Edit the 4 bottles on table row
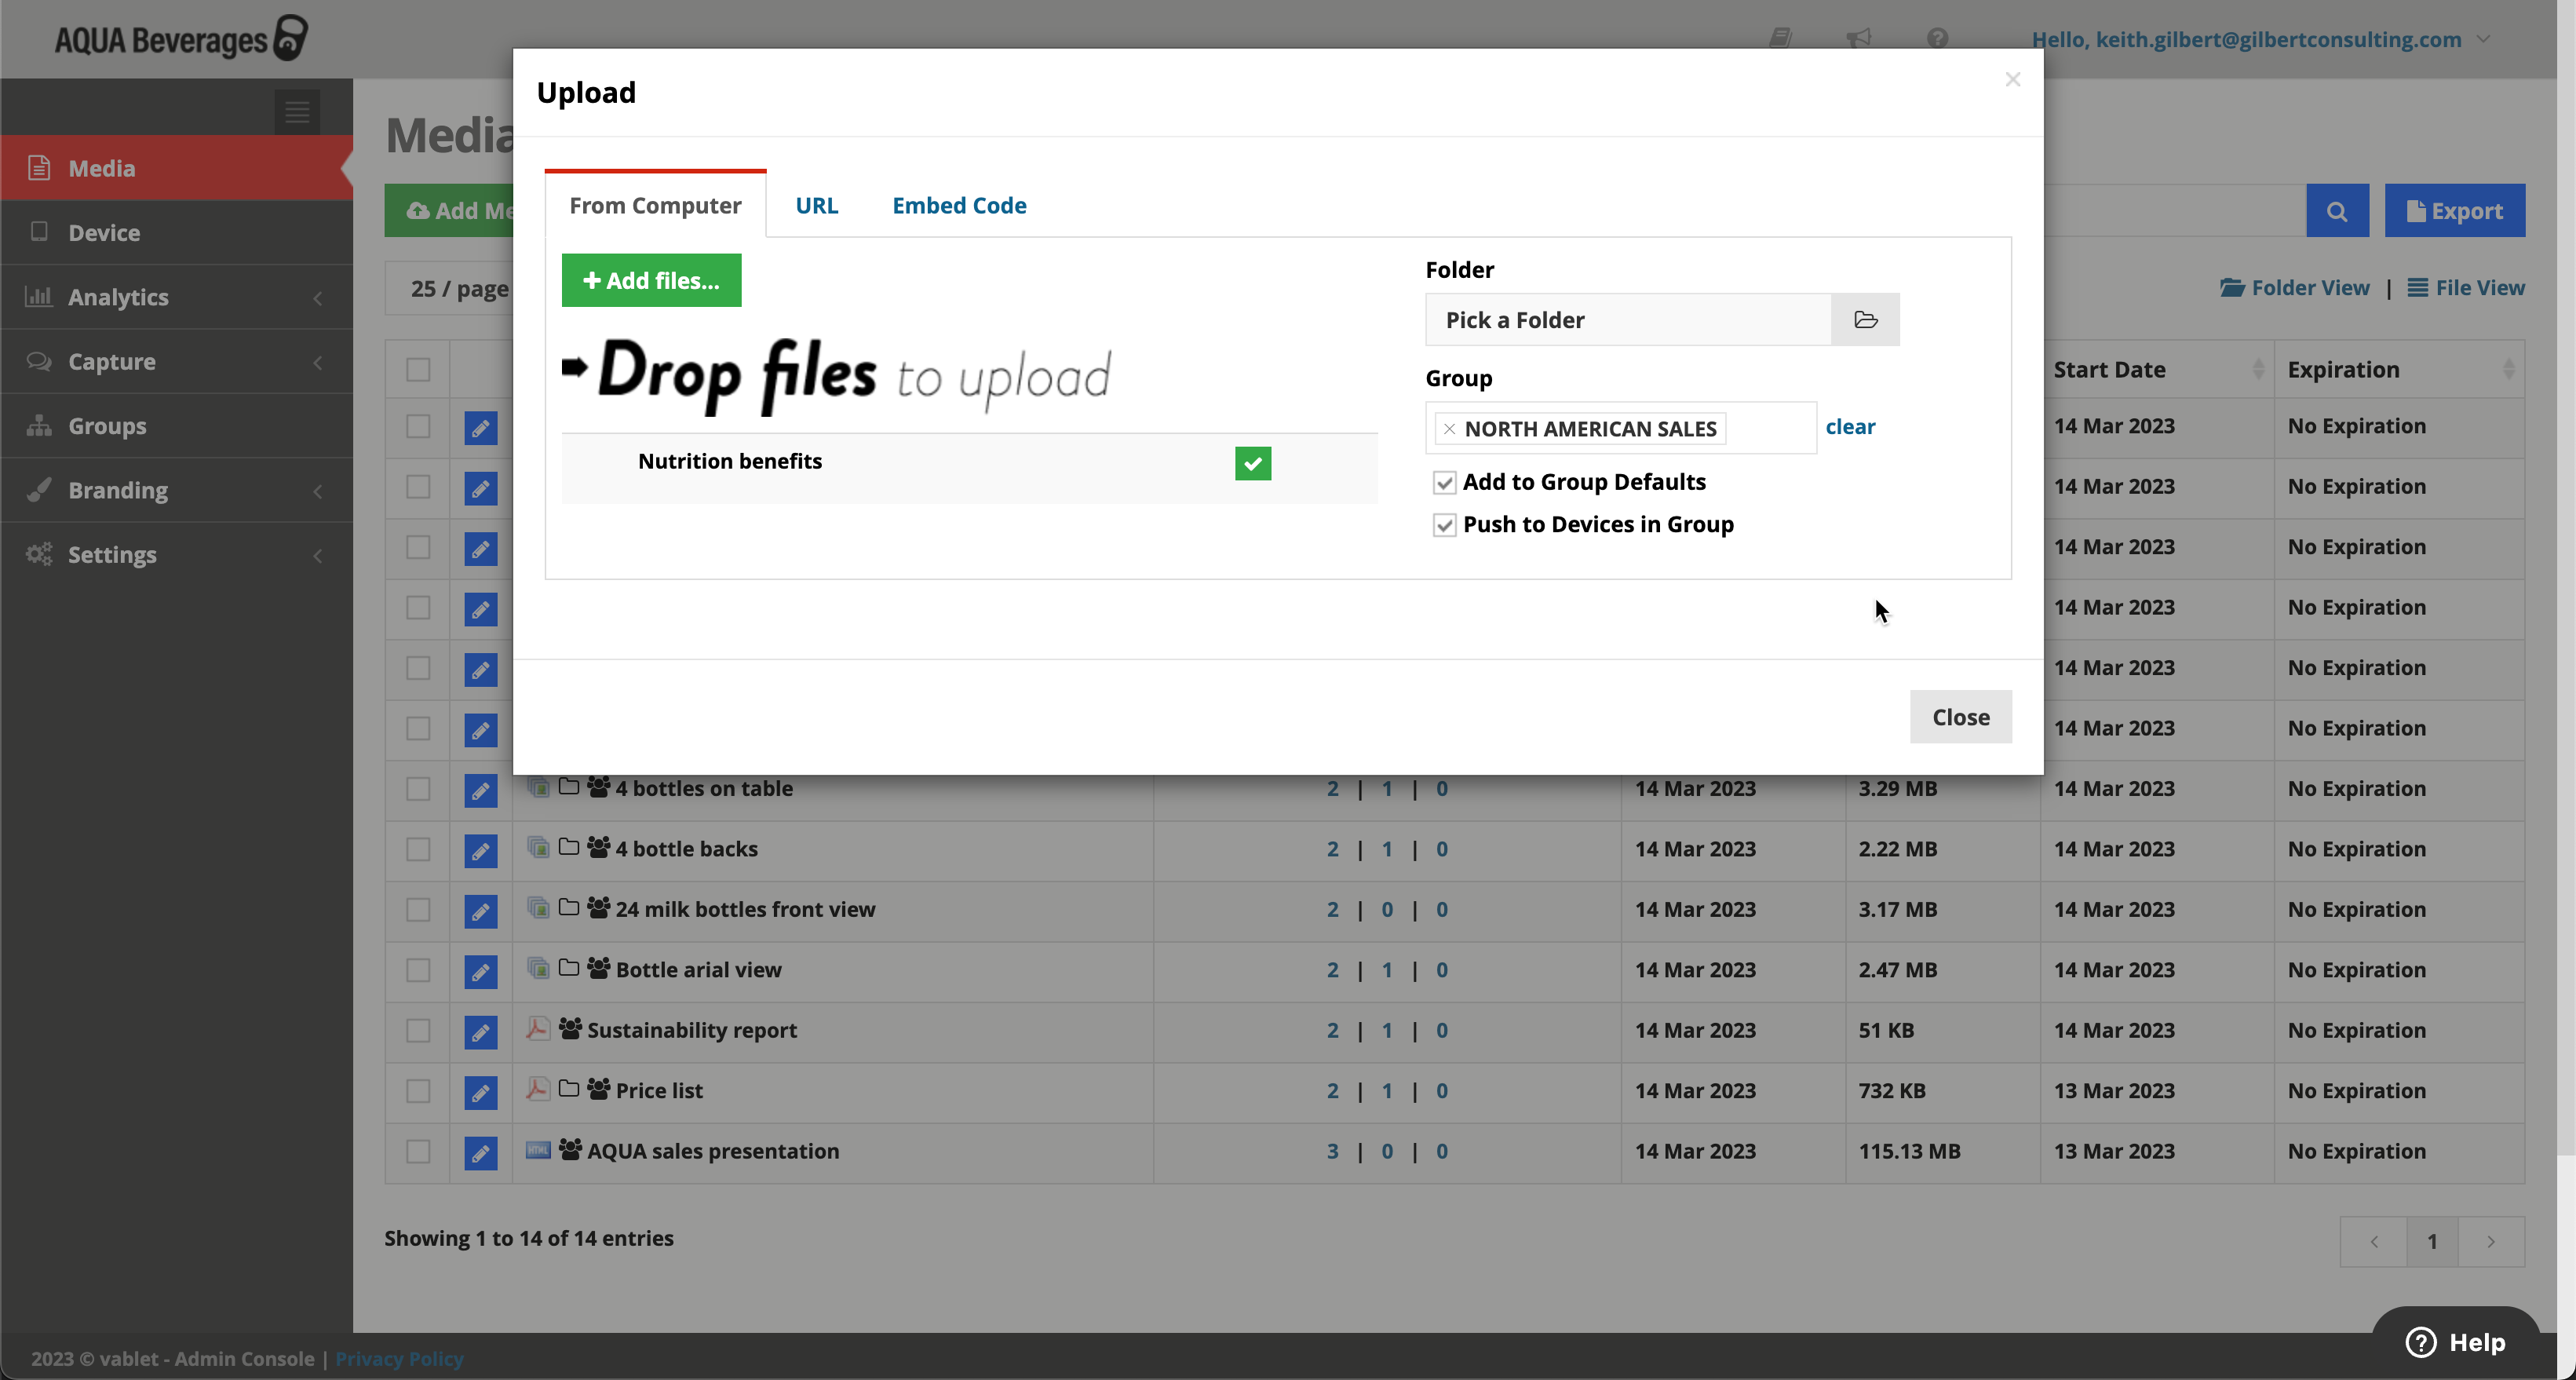This screenshot has height=1380, width=2576. 481,790
